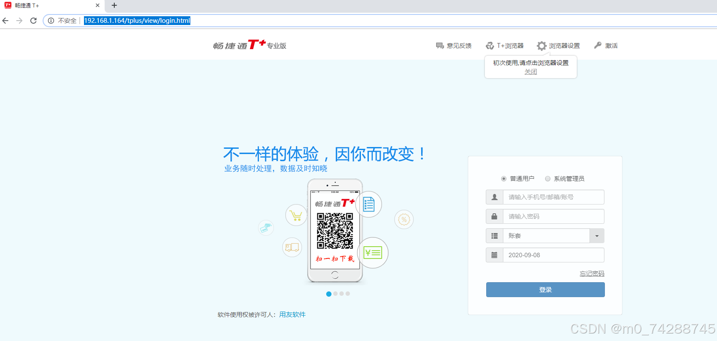Select the fourth carousel dot
Image resolution: width=717 pixels, height=341 pixels.
tap(348, 294)
